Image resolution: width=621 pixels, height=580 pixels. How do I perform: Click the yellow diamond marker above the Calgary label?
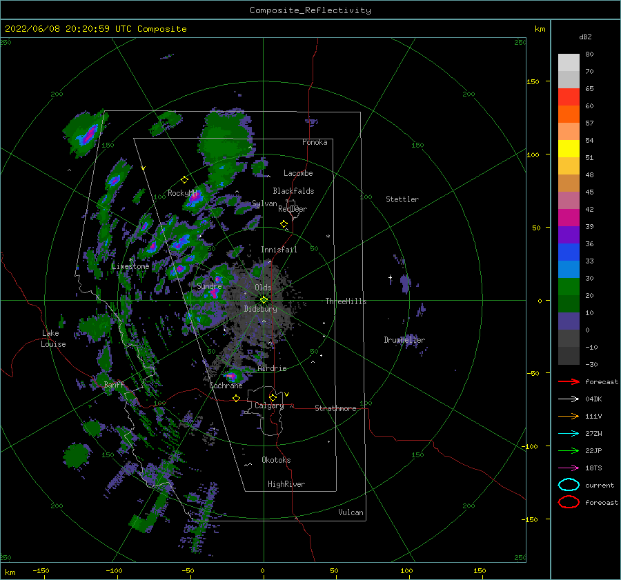click(273, 397)
